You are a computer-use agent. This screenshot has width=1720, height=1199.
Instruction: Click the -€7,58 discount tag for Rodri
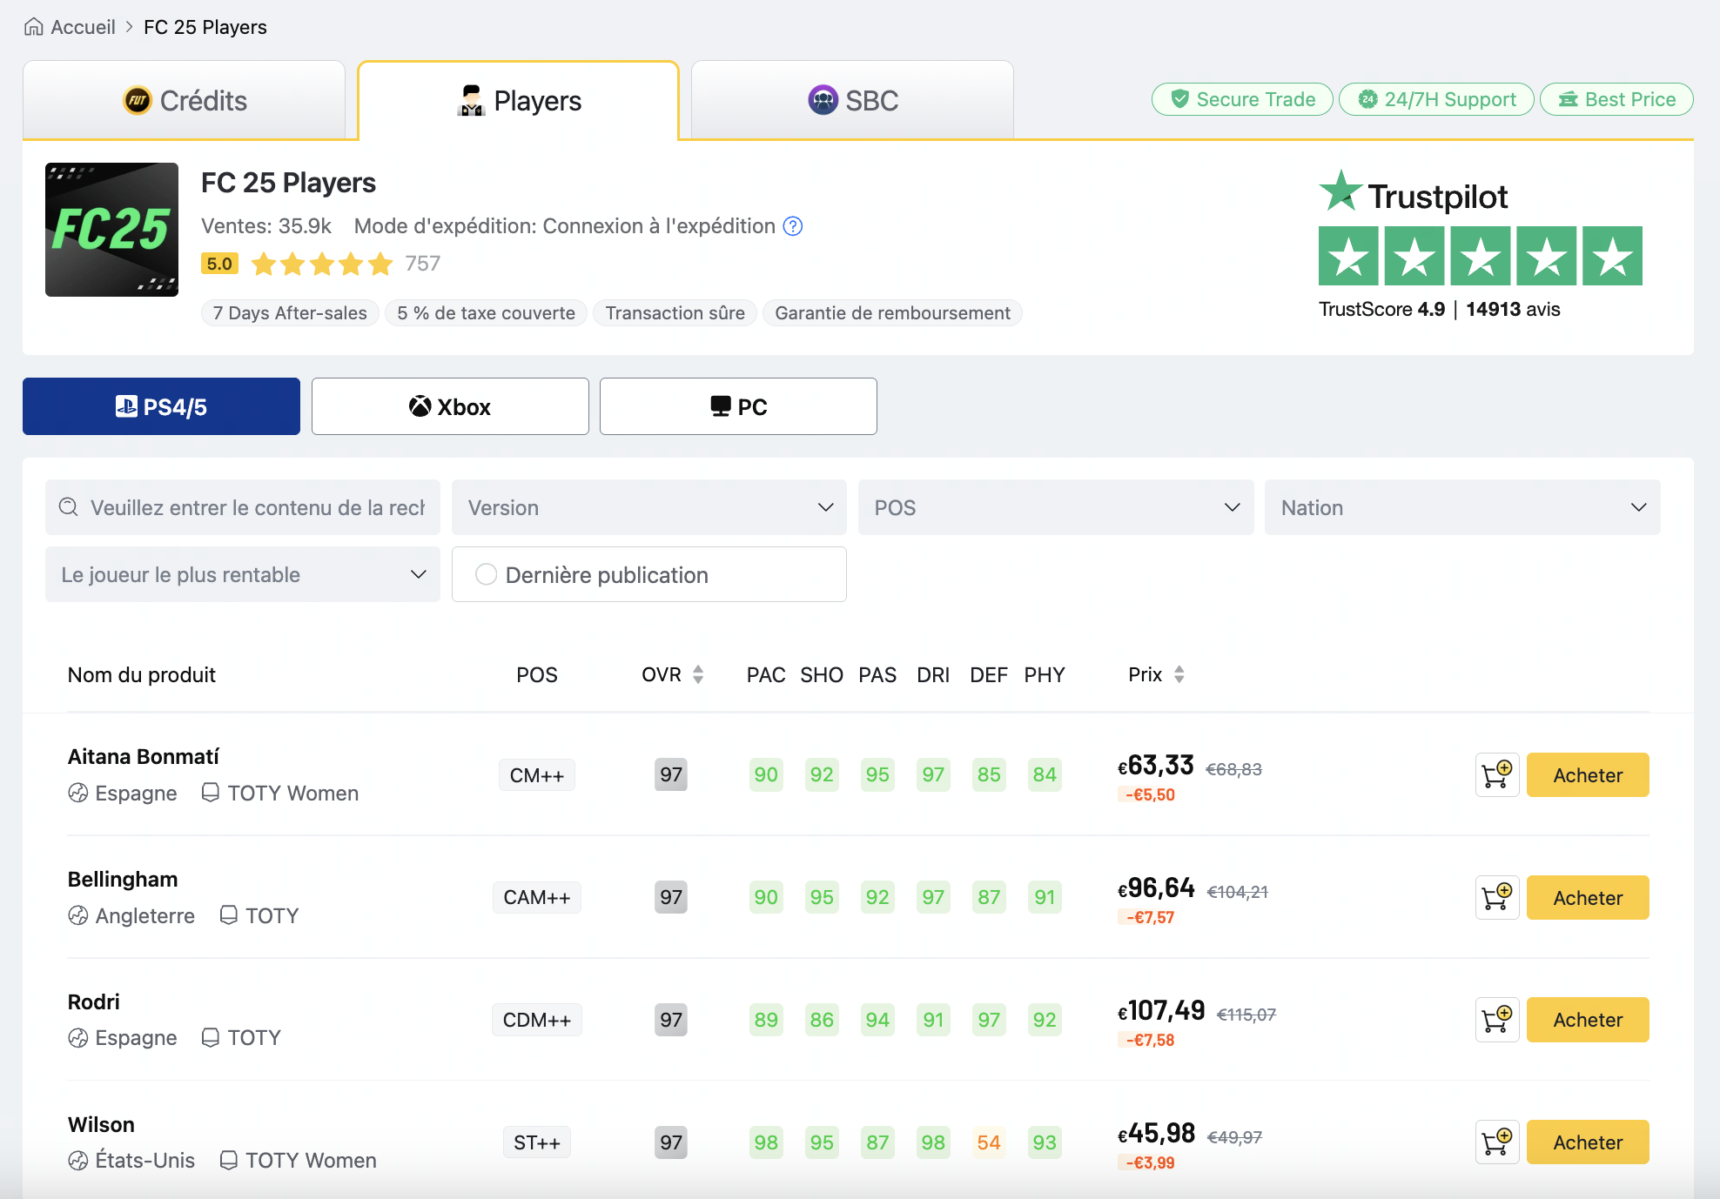click(1149, 1040)
